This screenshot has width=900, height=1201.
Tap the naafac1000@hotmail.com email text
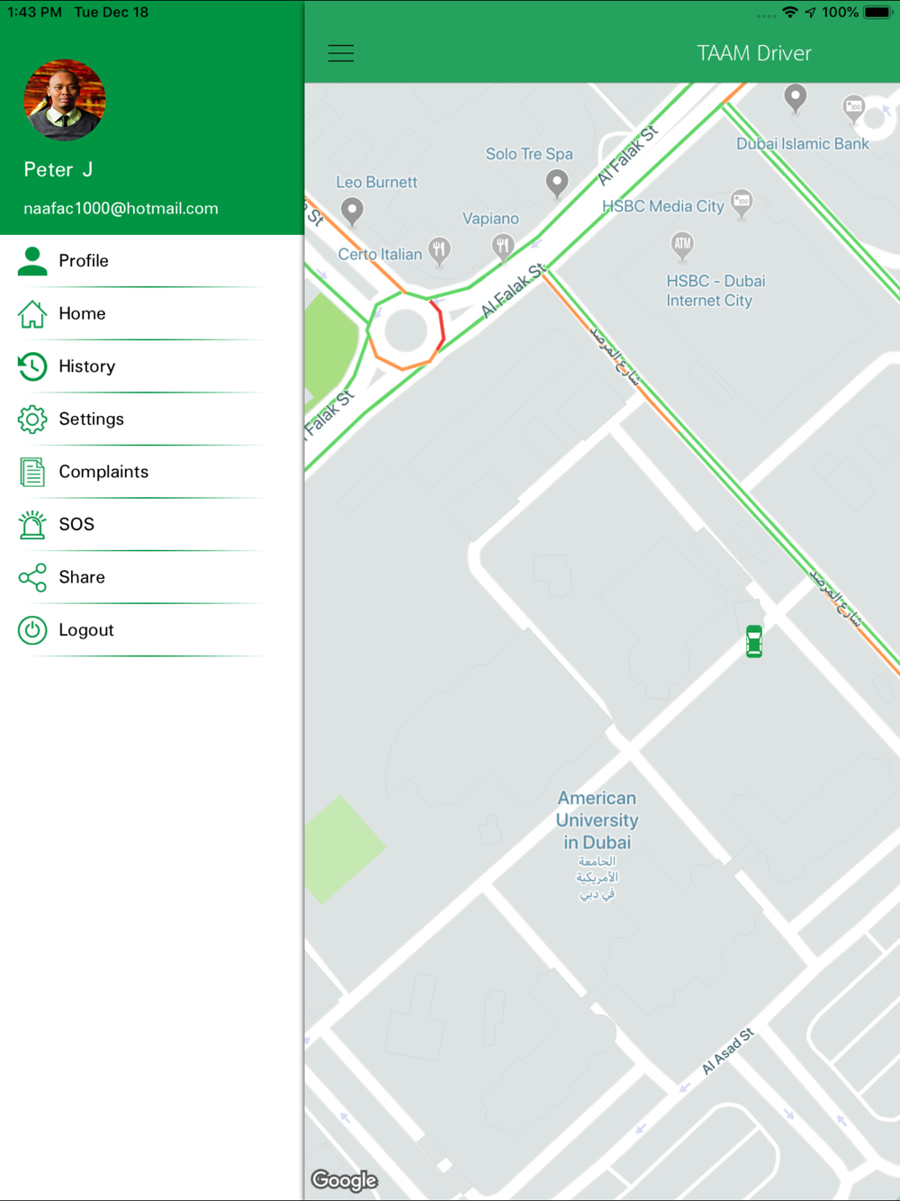click(121, 208)
